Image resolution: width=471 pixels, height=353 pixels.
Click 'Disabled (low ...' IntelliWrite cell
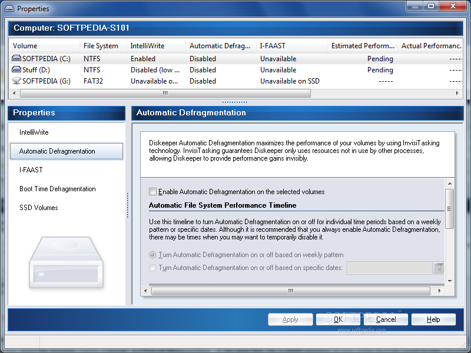[x=155, y=70]
